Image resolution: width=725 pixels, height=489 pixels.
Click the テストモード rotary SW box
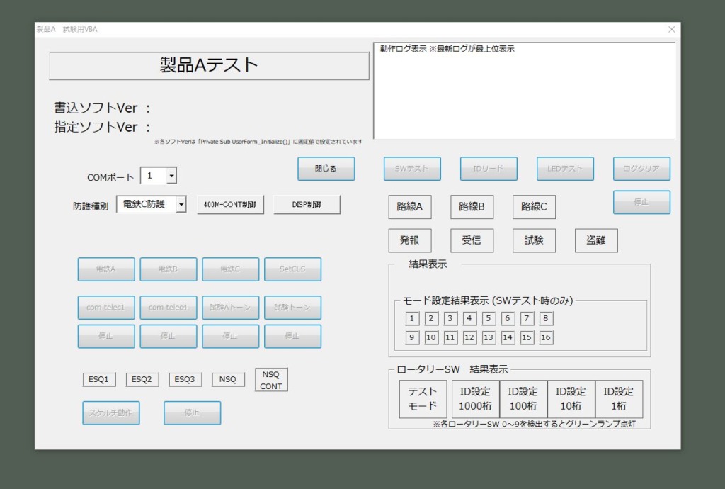(423, 399)
